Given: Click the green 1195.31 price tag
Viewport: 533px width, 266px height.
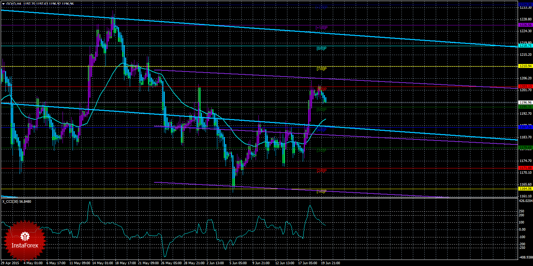Looking at the screenshot, I should coord(525,107).
